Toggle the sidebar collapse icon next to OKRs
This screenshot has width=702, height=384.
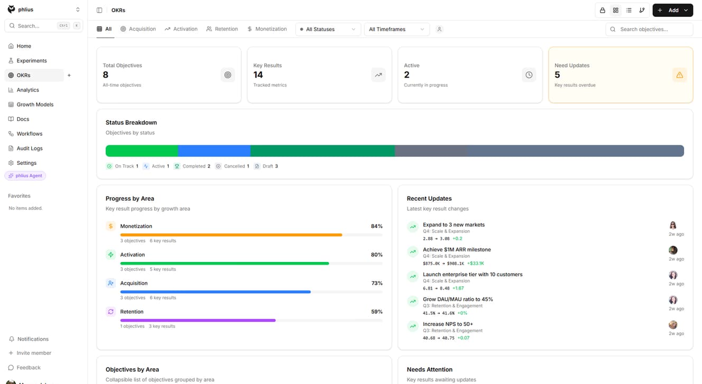click(98, 10)
